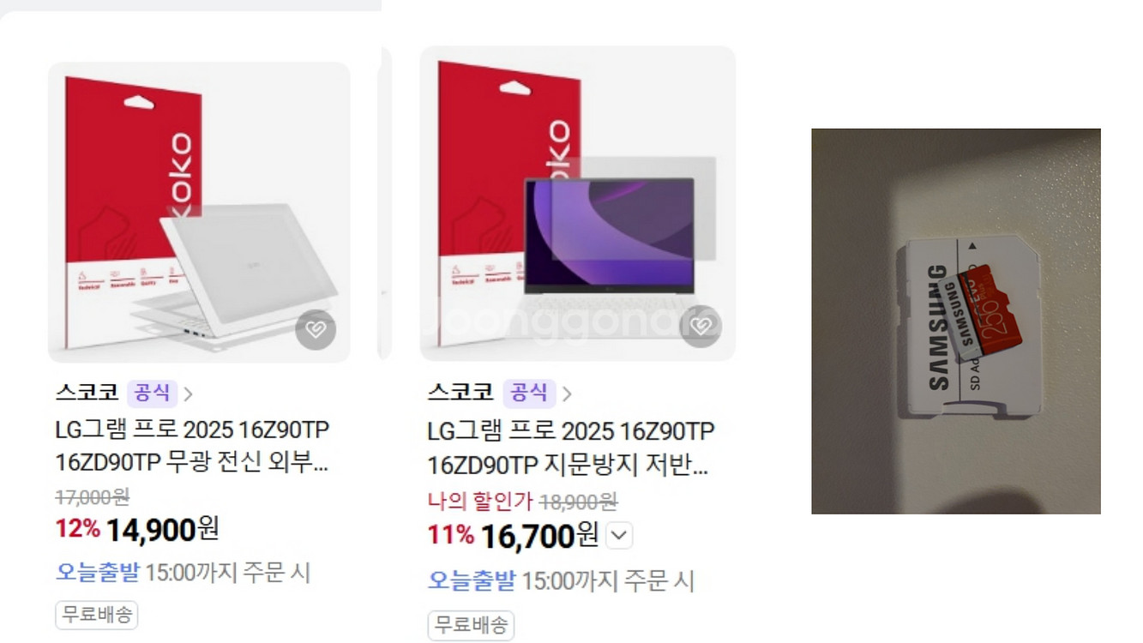Image resolution: width=1143 pixels, height=643 pixels.
Task: Open the first Skoko matte skin product thumbnail
Action: (x=199, y=212)
